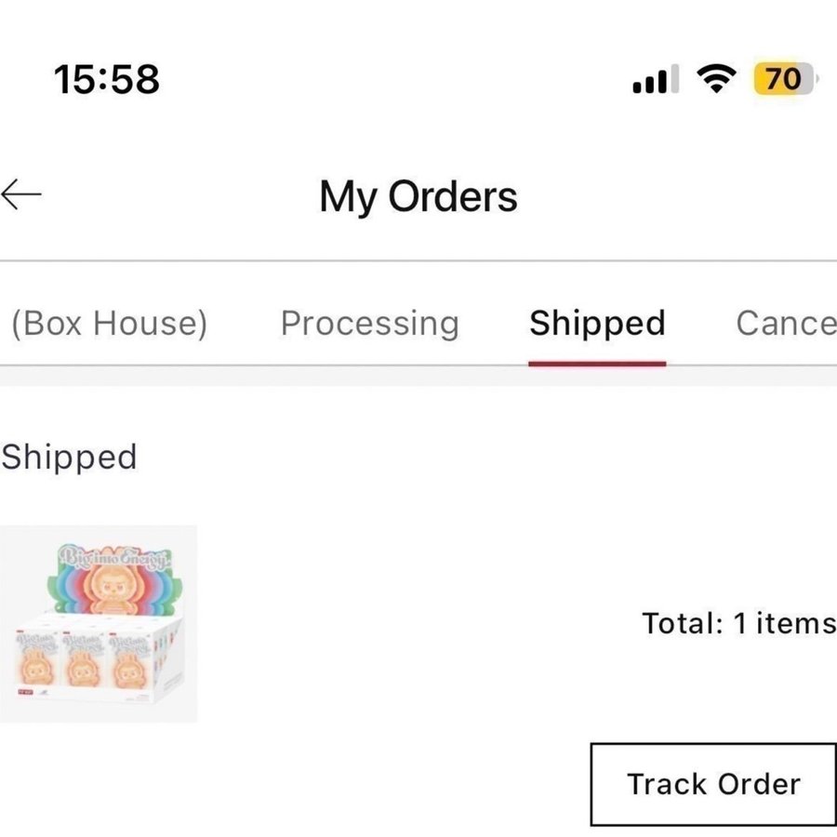Viewport: 837px width, 837px height.
Task: Open the (Box House) tab
Action: [x=108, y=323]
